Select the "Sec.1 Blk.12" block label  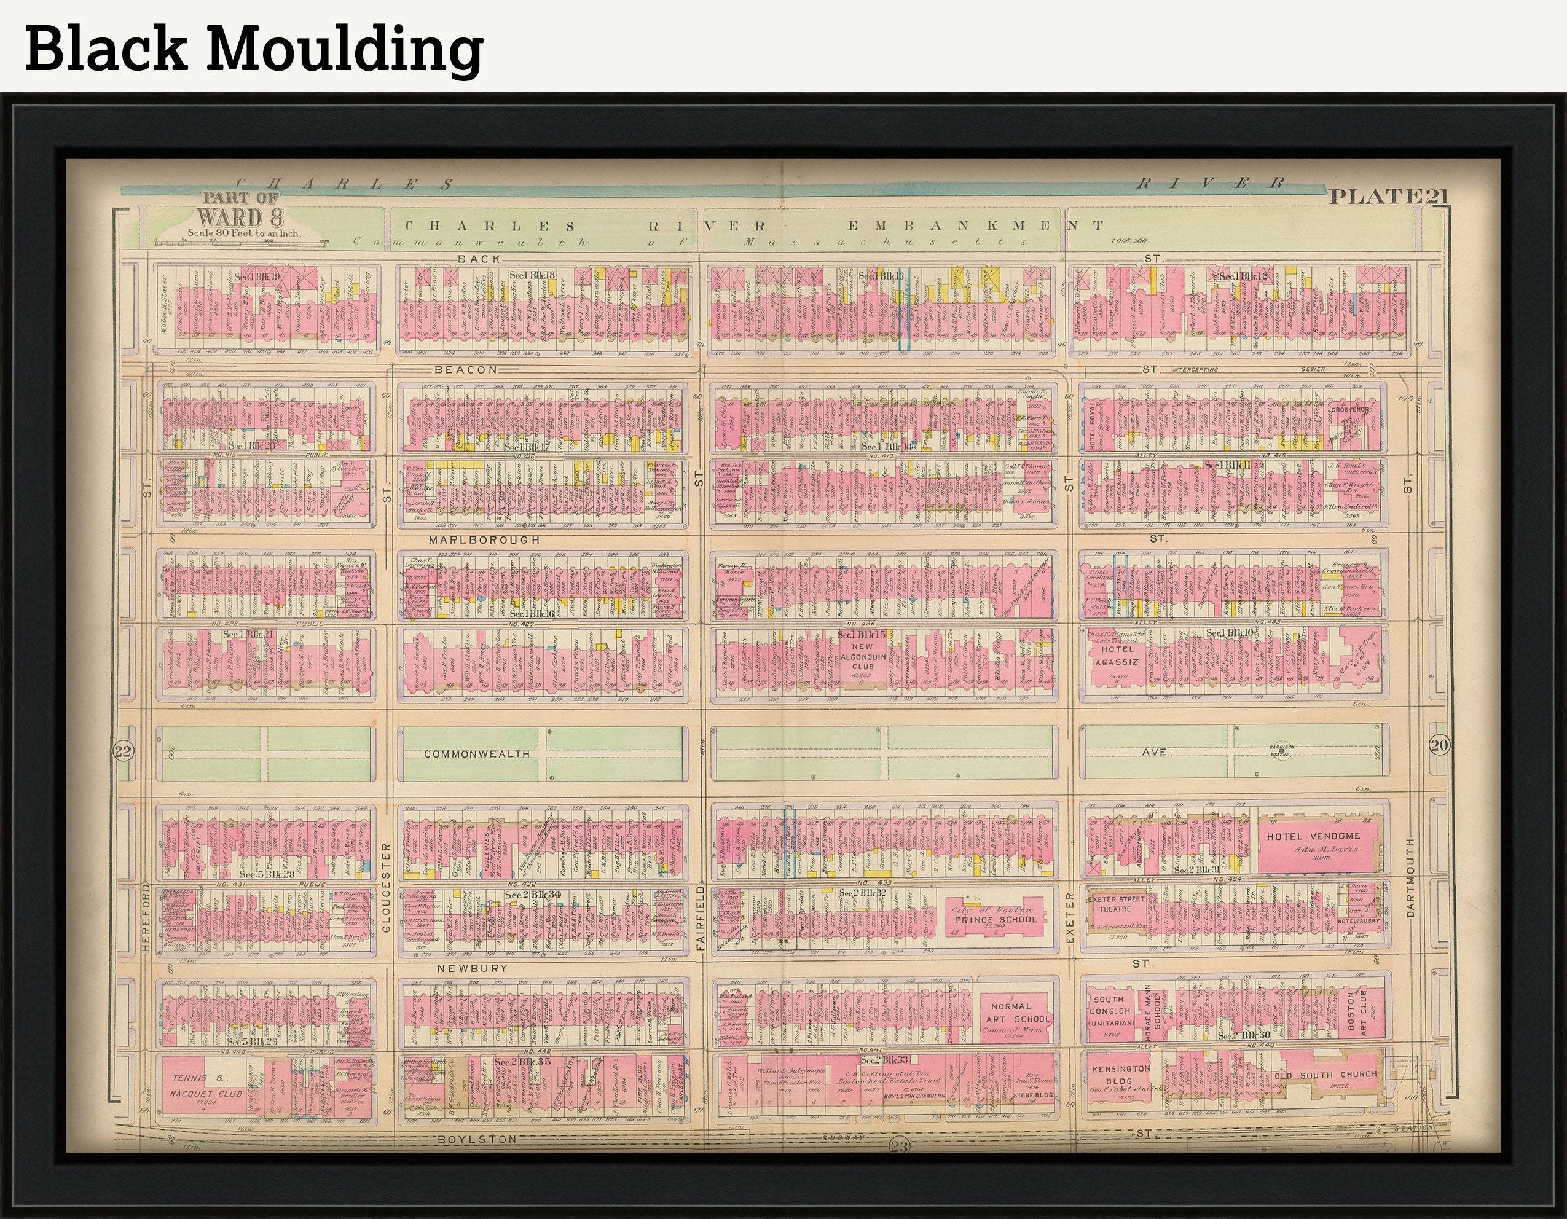pos(1243,276)
